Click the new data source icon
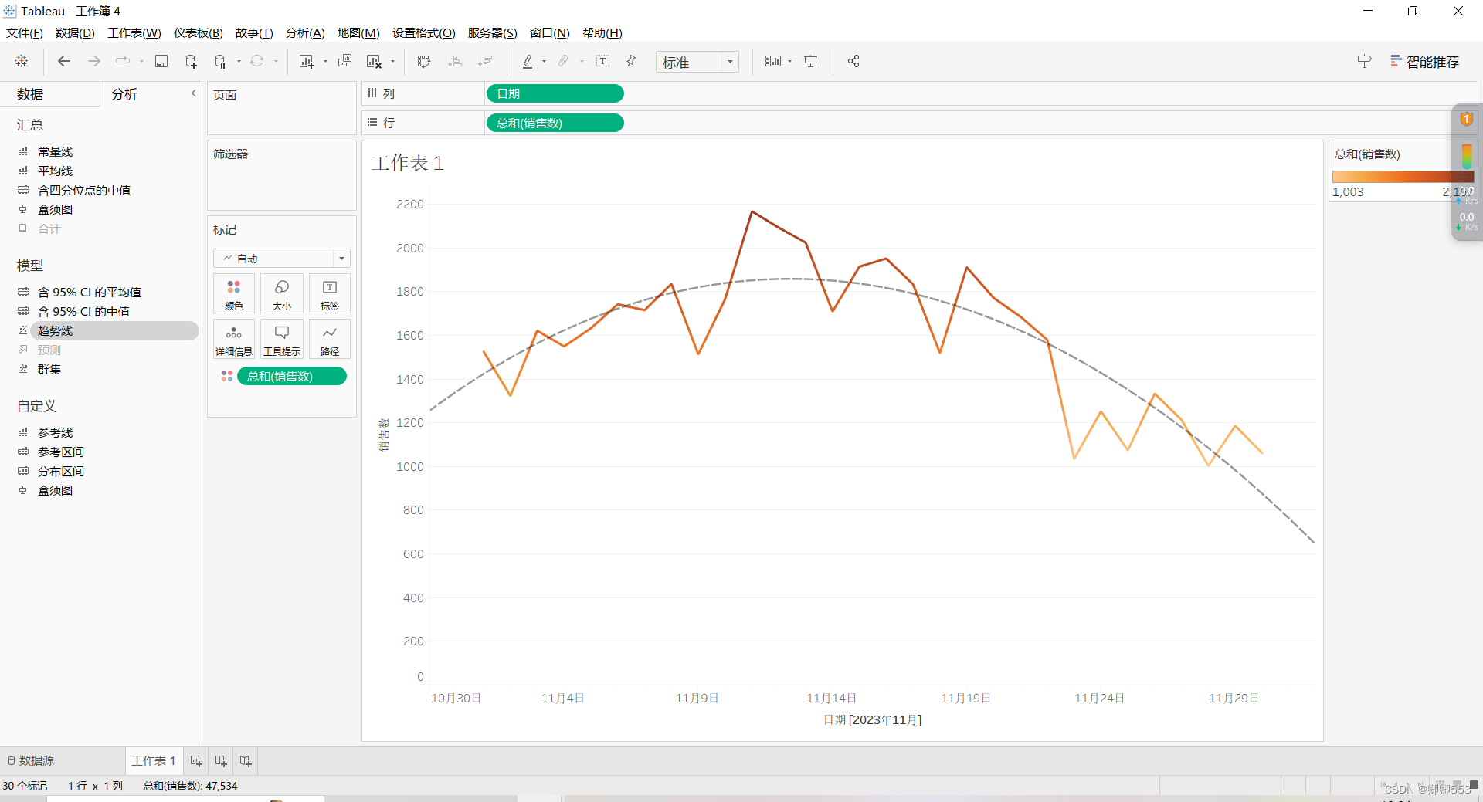 click(191, 61)
